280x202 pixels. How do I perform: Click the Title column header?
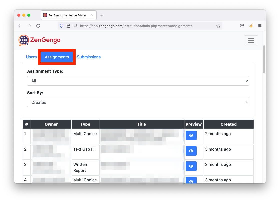pyautogui.click(x=141, y=124)
